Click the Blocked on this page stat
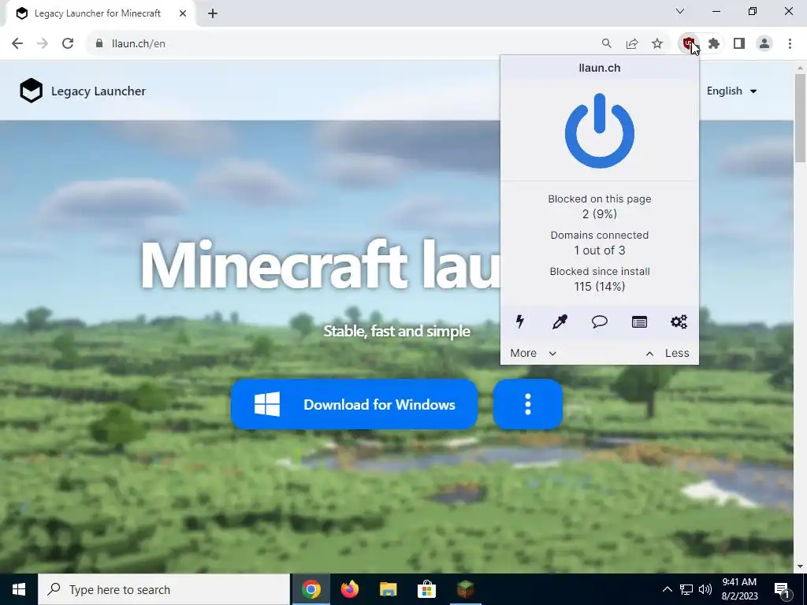This screenshot has width=807, height=605. [600, 206]
